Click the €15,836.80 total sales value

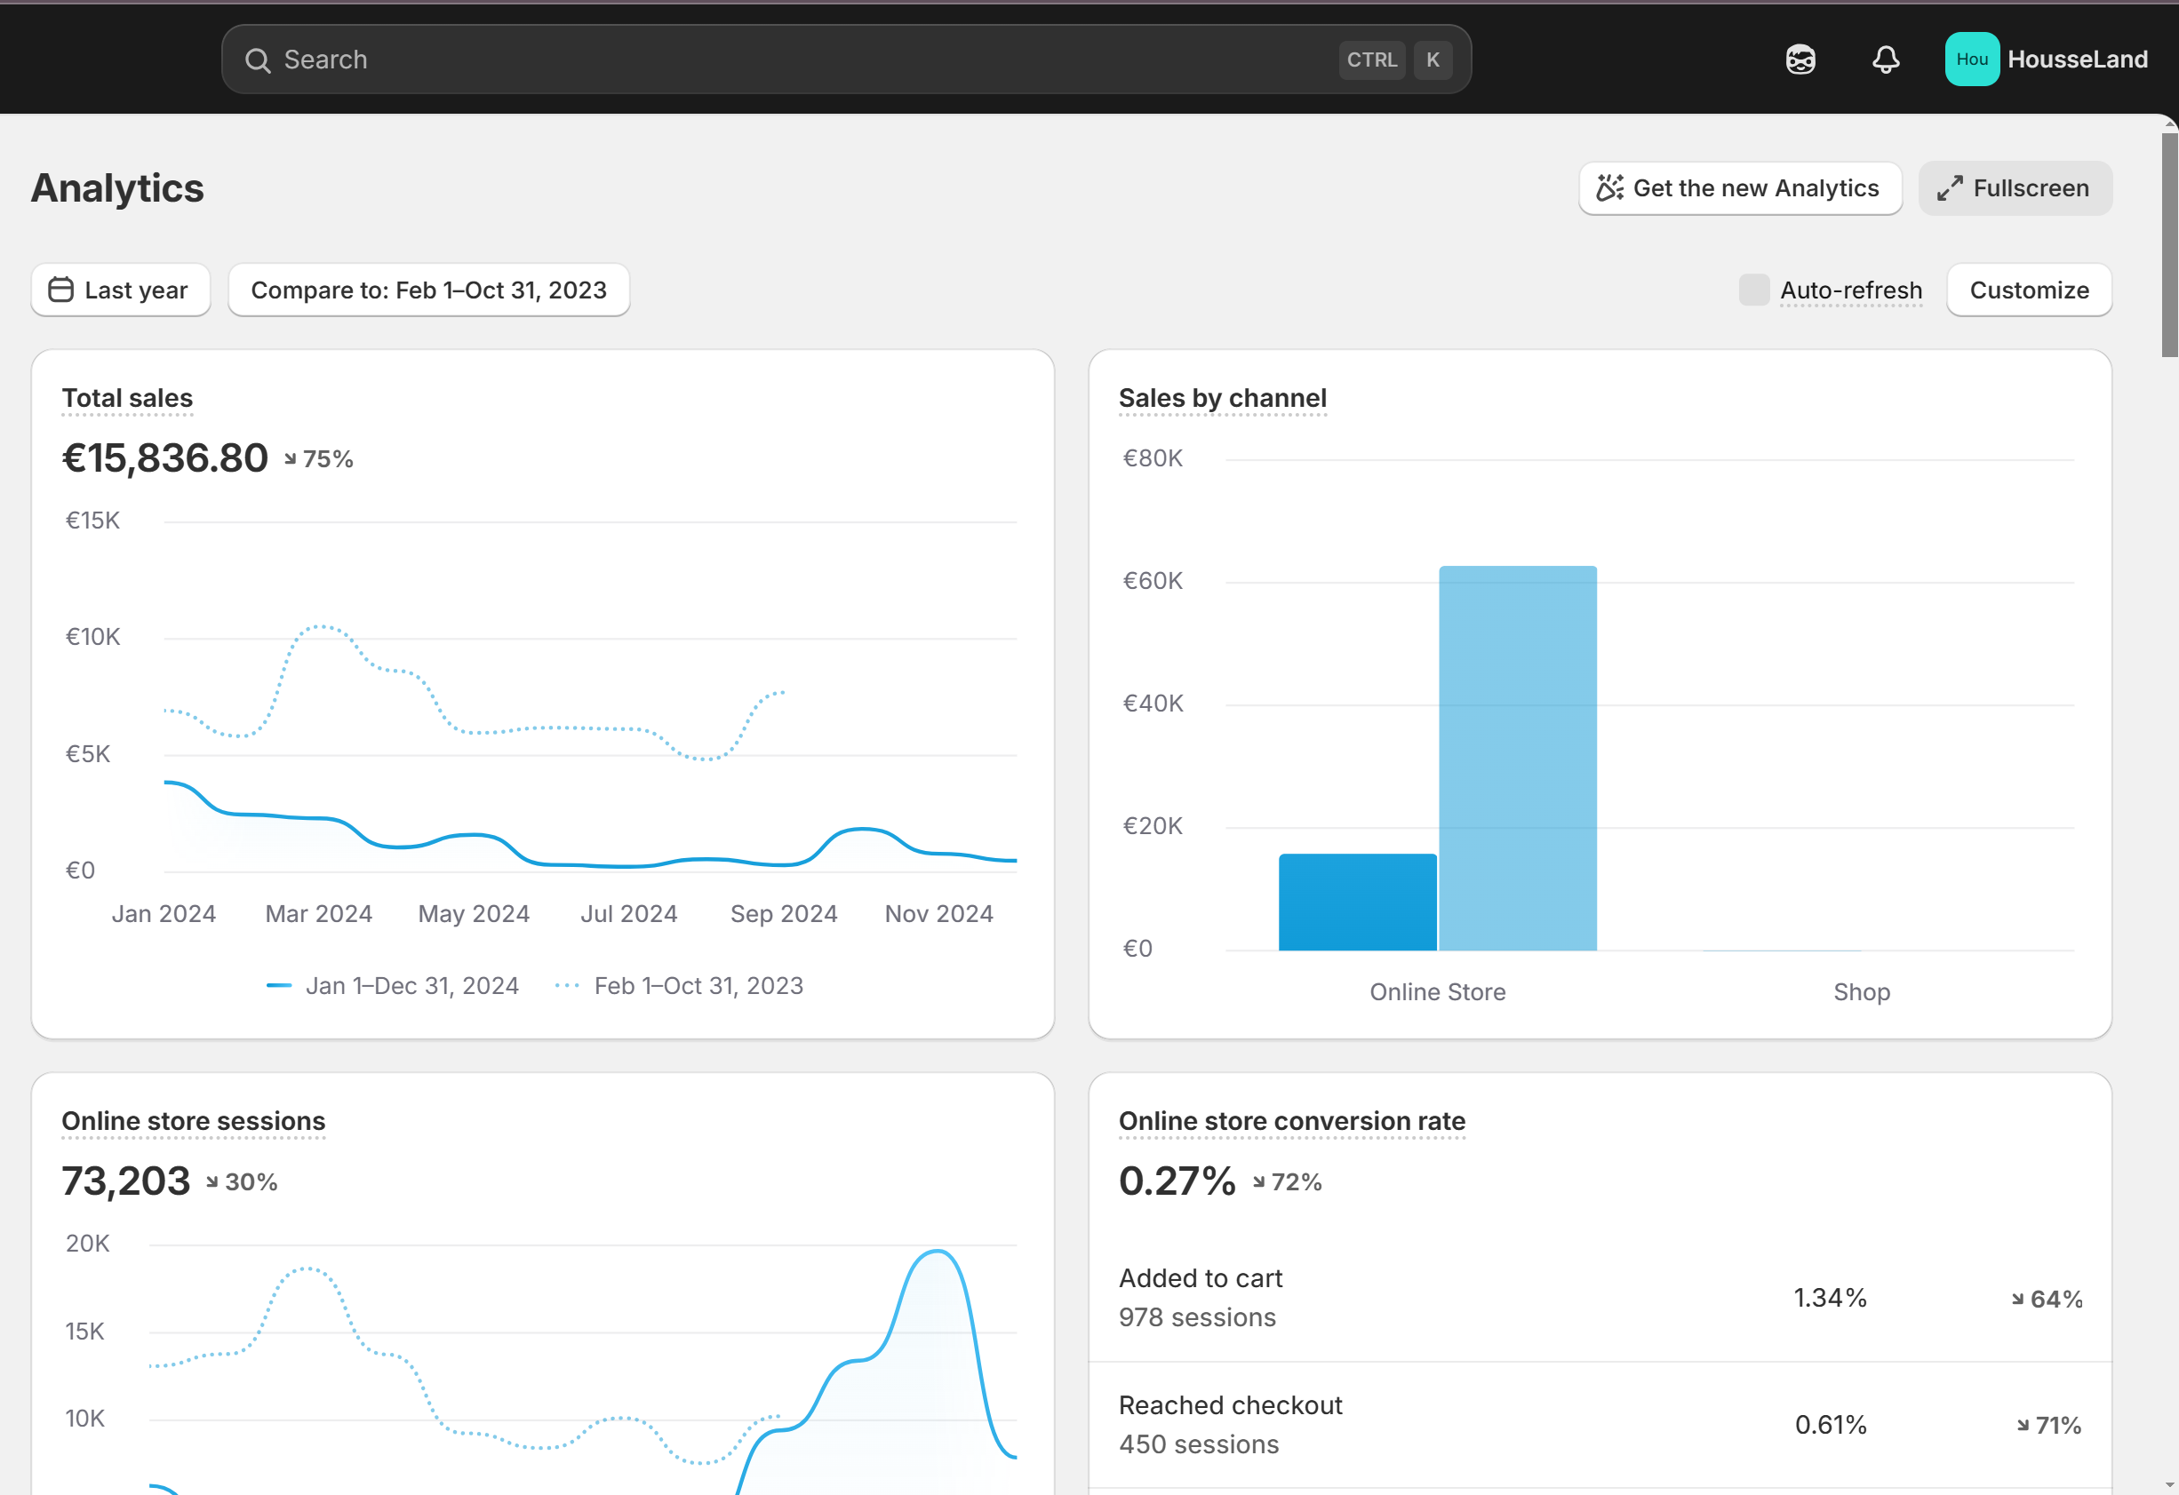[x=165, y=458]
